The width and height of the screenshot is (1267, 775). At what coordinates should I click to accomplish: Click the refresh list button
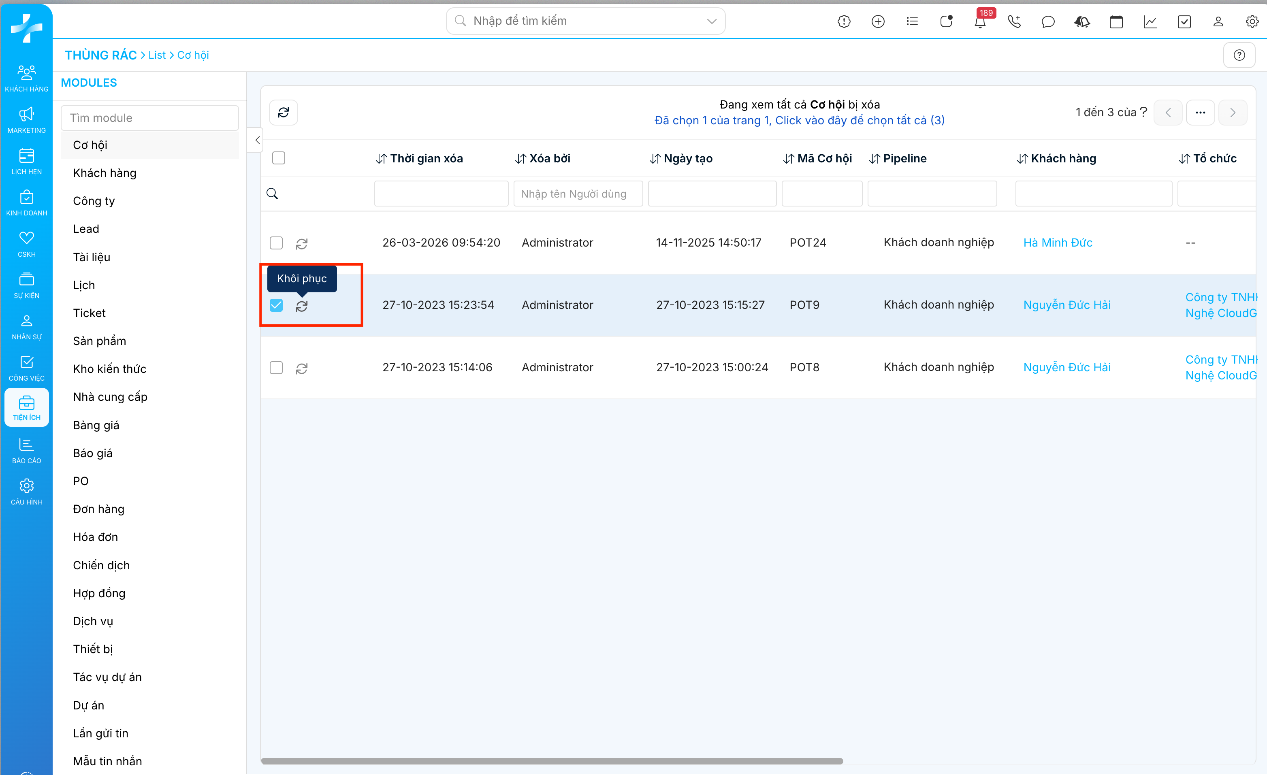pyautogui.click(x=283, y=112)
